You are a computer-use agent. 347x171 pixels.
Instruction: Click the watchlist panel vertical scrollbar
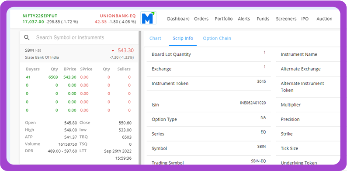[x=140, y=97]
